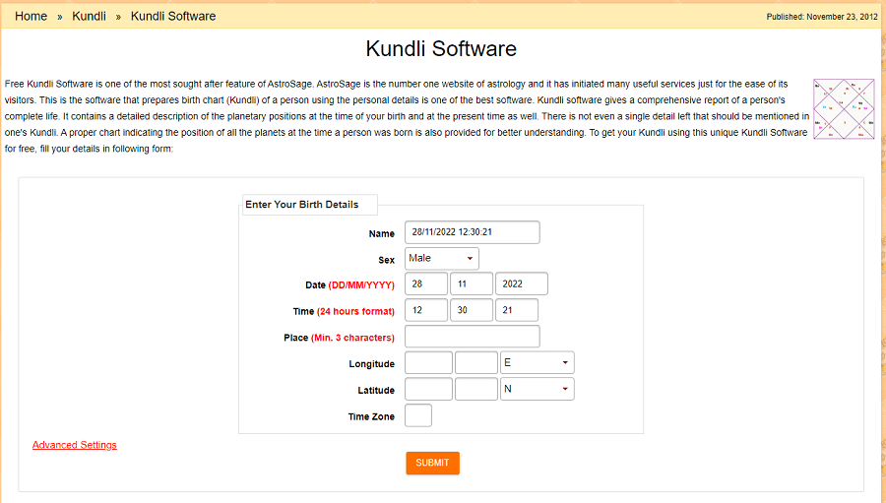The width and height of the screenshot is (886, 503).
Task: Select the birth year field showing 2022
Action: pos(521,283)
